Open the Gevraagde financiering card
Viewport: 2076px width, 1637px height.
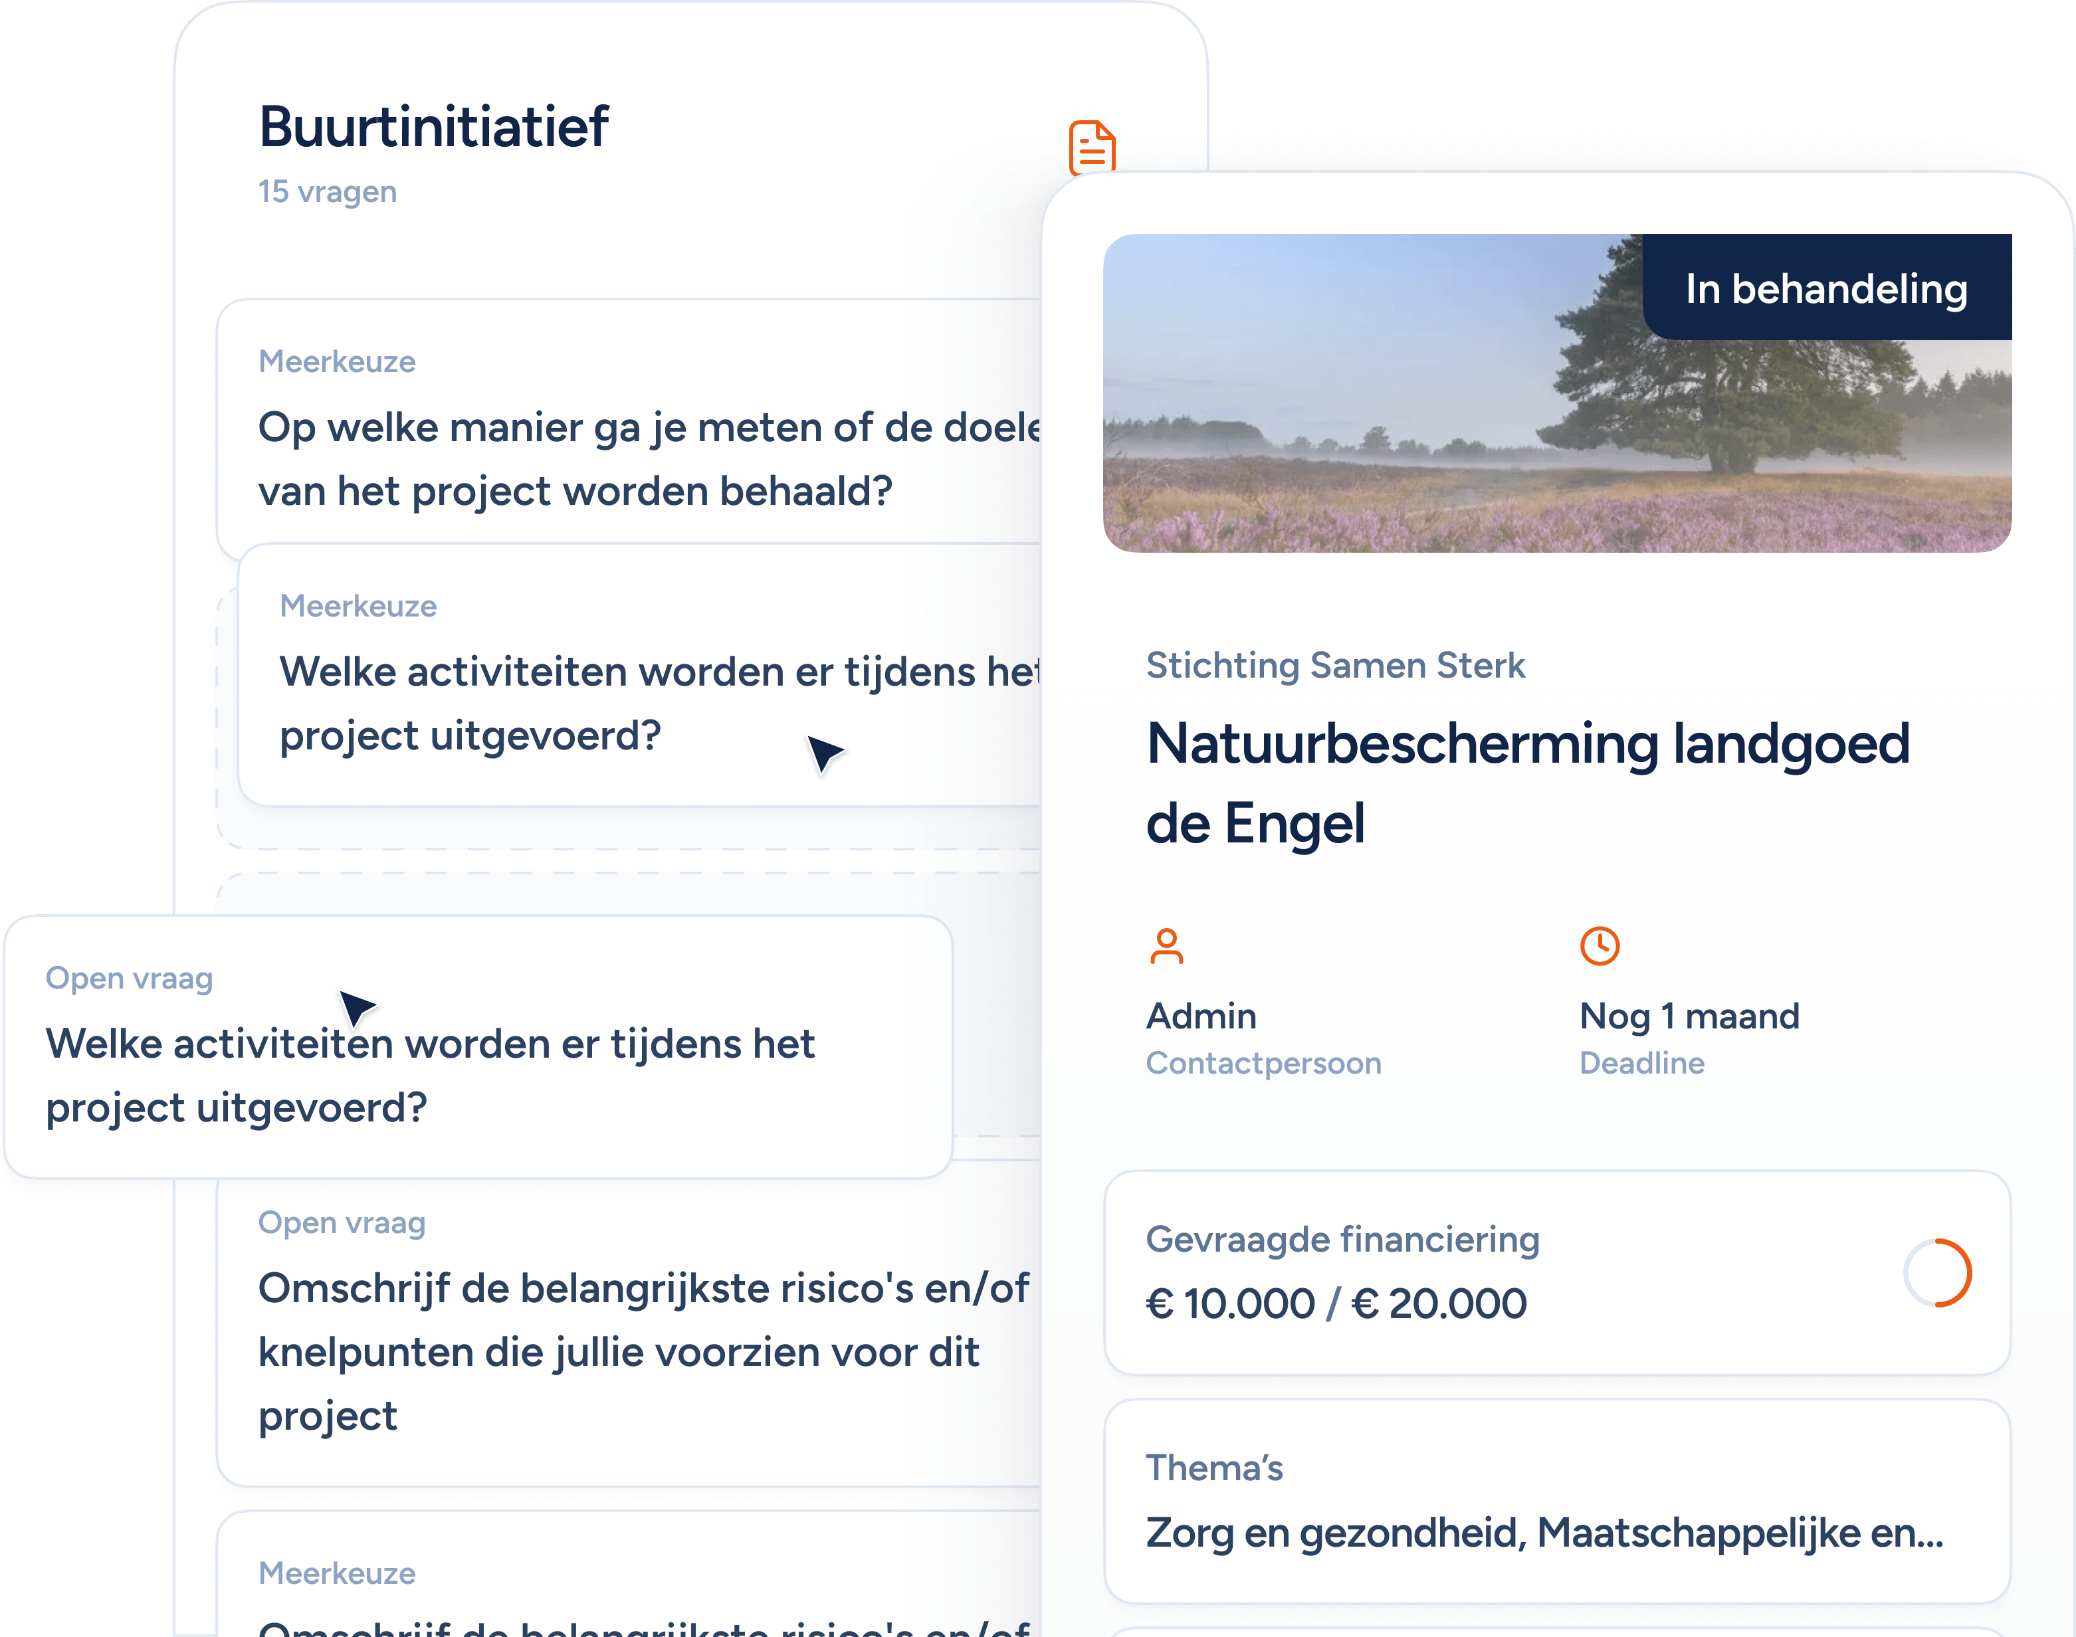click(1558, 1273)
